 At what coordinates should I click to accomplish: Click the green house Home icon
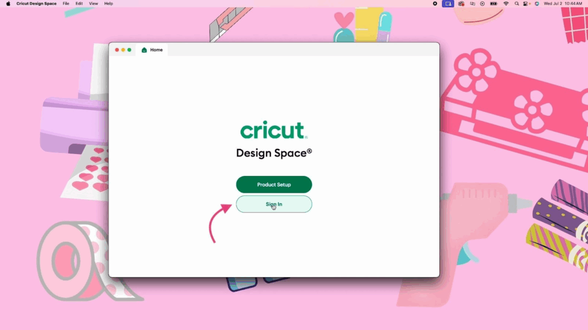point(144,50)
